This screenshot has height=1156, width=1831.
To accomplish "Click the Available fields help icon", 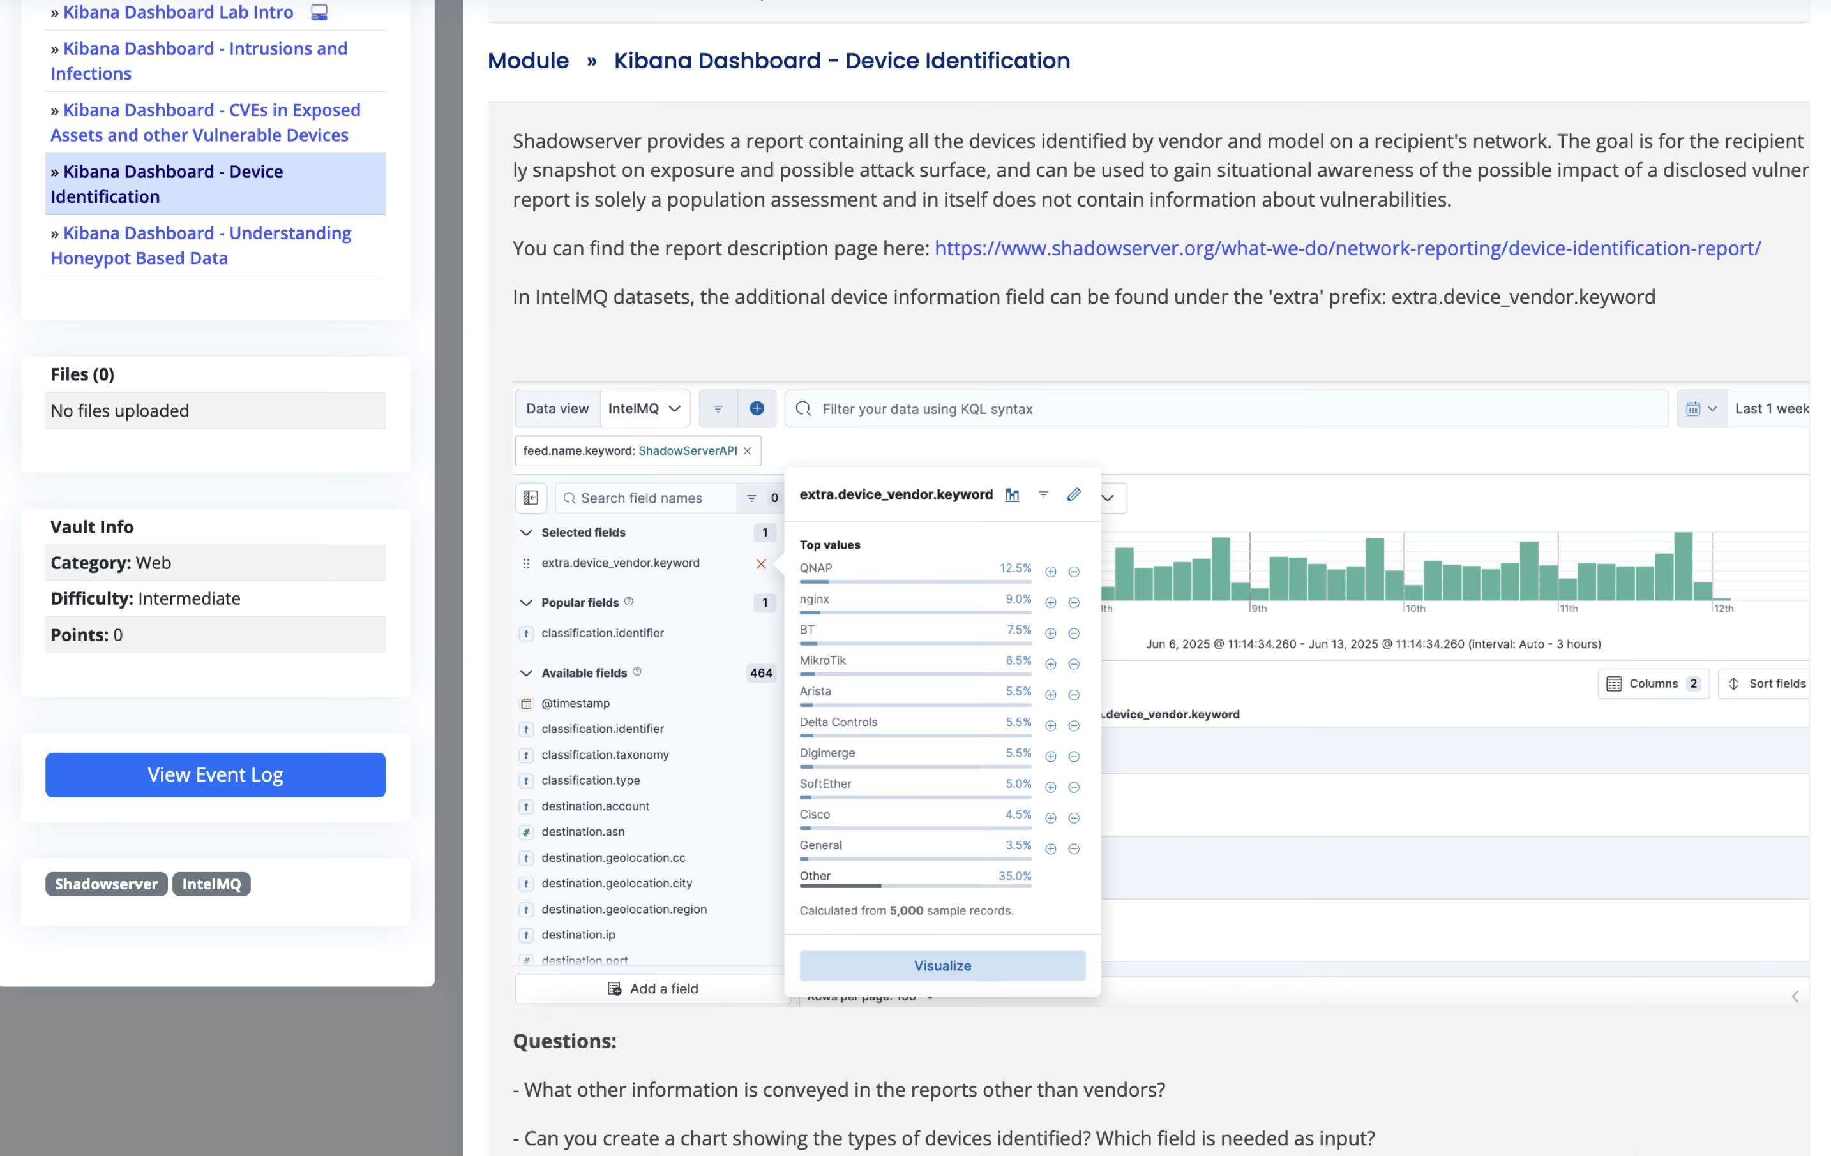I will coord(637,671).
